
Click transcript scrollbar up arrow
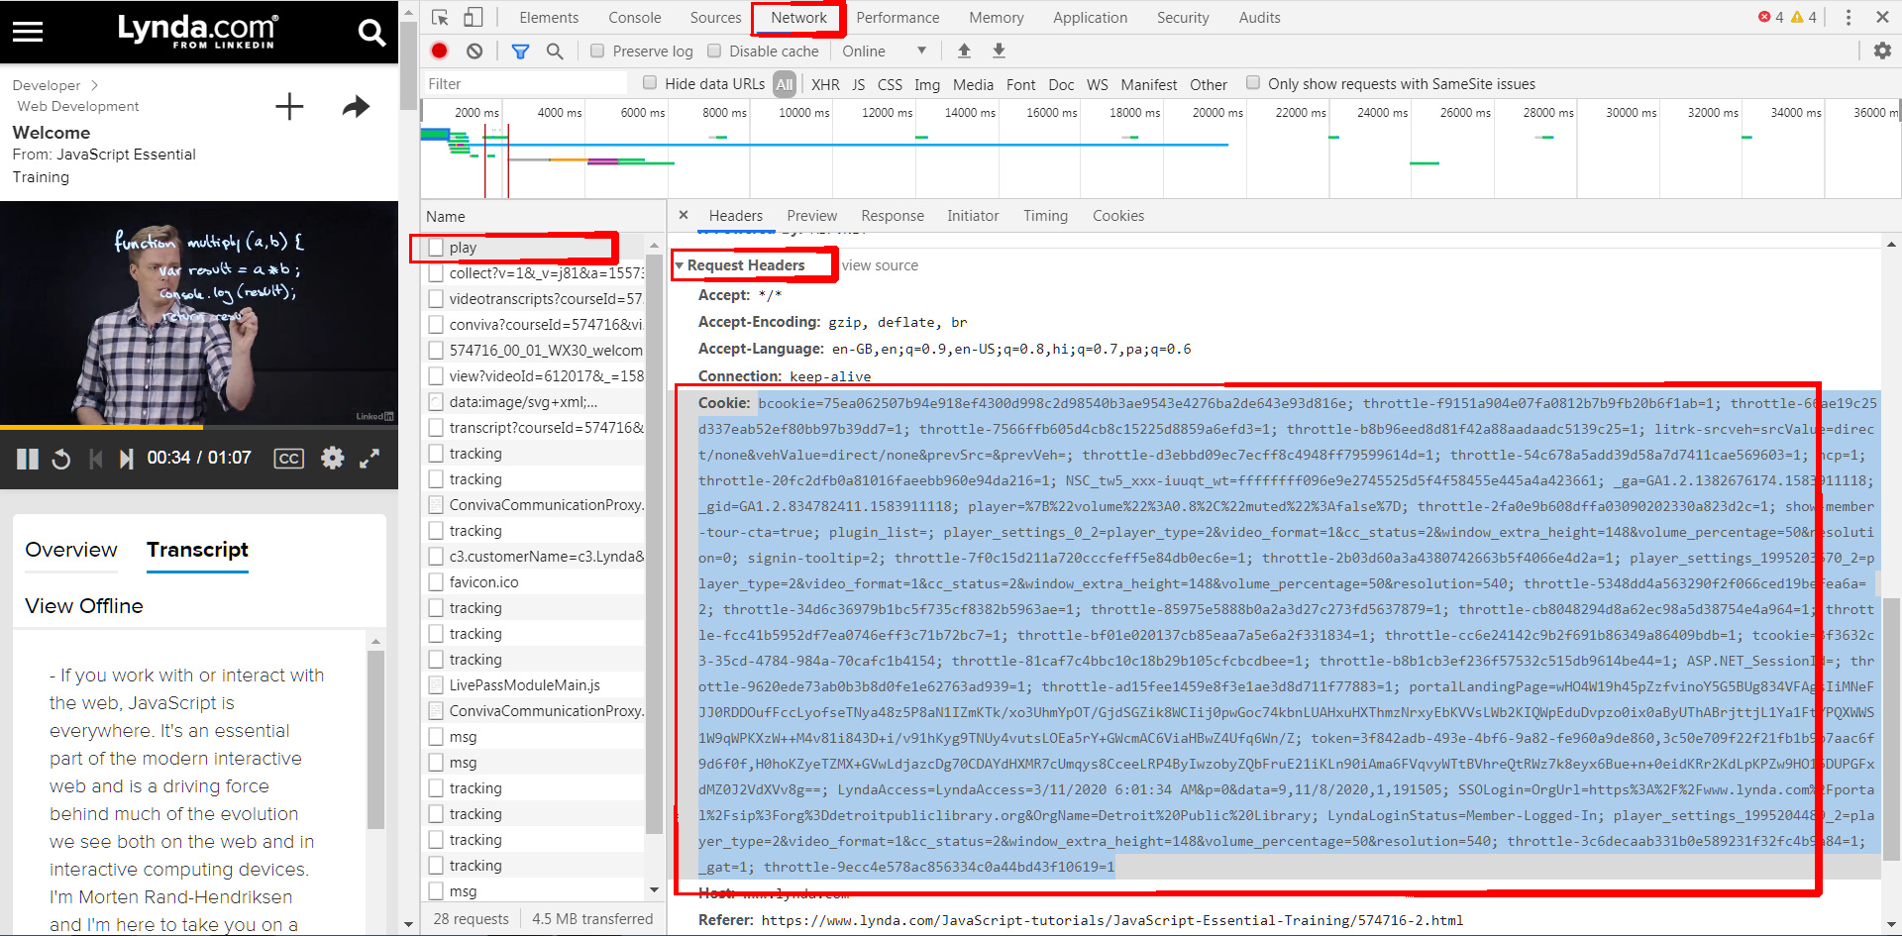375,642
